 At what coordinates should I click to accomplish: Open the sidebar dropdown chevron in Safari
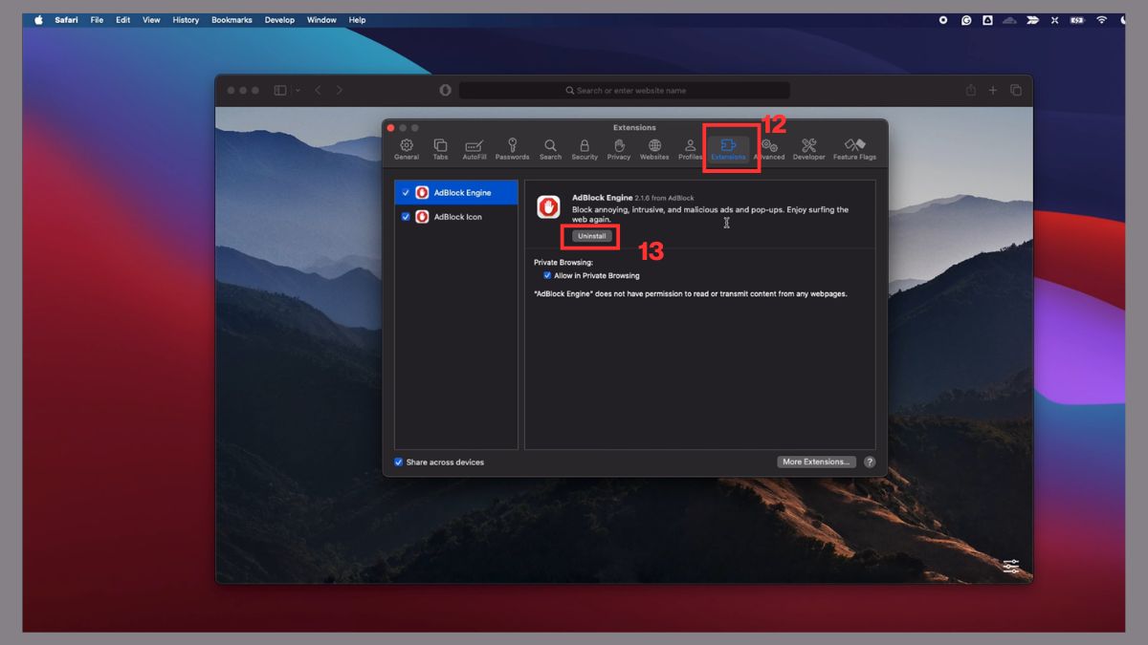[298, 91]
